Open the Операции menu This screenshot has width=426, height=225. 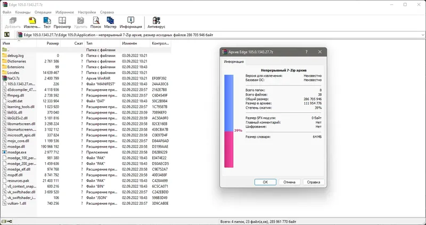(43, 12)
